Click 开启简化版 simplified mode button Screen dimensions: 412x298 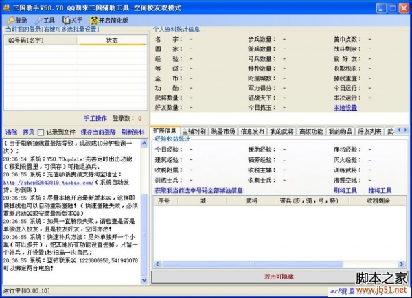(109, 20)
